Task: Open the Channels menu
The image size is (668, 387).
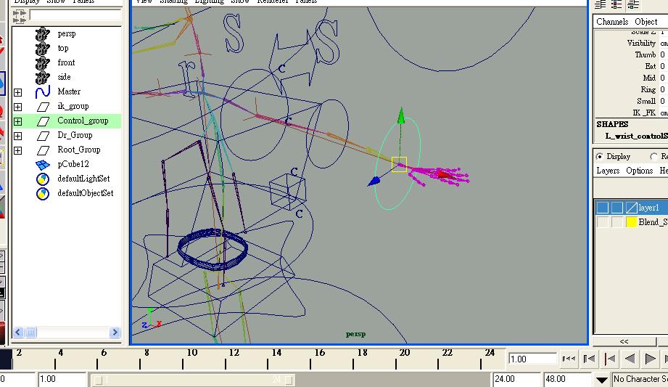Action: point(612,22)
